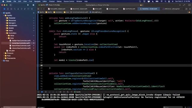Open the issue navigator warning icon
Image resolution: width=192 pixels, height=108 pixels.
click(18, 9)
